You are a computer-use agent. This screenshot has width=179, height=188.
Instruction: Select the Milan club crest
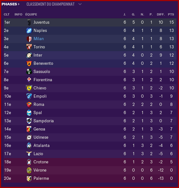click(29, 39)
